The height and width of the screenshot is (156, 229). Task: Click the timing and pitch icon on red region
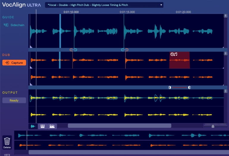click(174, 54)
